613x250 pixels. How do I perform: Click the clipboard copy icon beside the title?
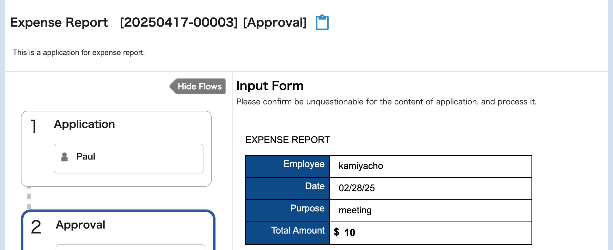(x=322, y=22)
